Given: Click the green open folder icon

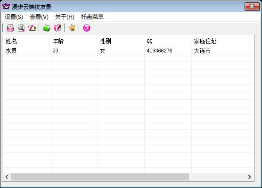Looking at the screenshot, I should 47,28.
